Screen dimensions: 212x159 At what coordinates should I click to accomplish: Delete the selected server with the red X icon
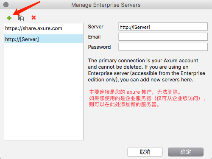point(33,17)
